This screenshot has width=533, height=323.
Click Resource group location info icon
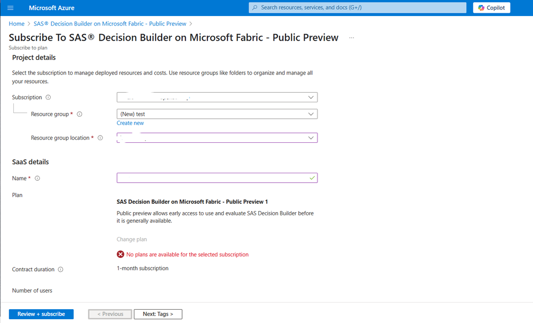point(100,138)
